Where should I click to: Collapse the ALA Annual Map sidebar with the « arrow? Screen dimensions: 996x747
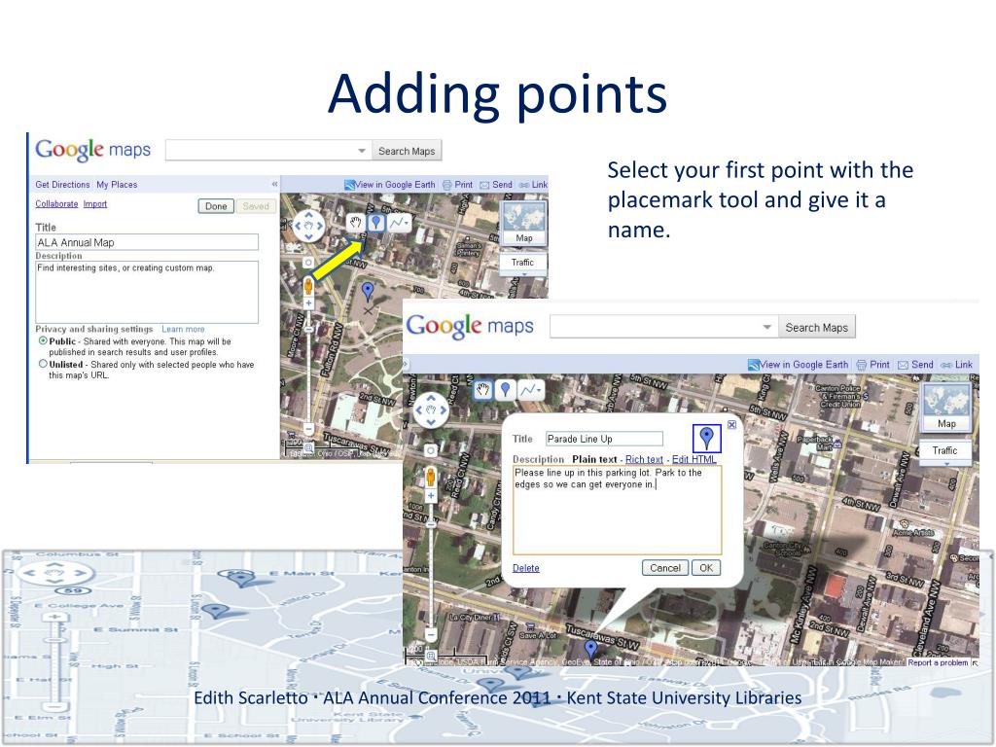[274, 184]
